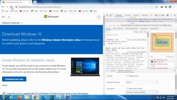Image resolution: width=177 pixels, height=100 pixels.
Task: Toggle the DevTools device toolbar icon
Action: (x=111, y=15)
